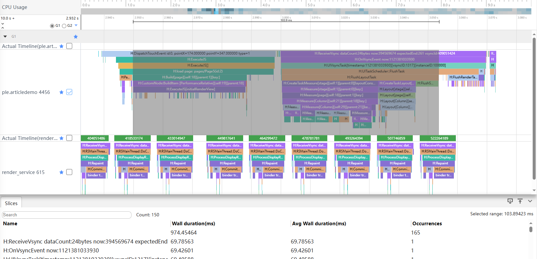Sort by Occurrences column header

427,224
